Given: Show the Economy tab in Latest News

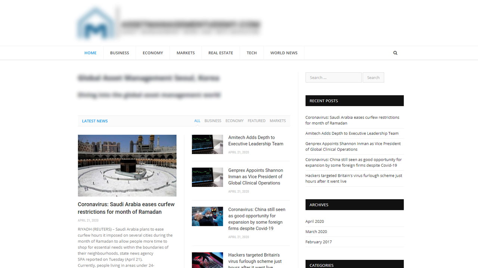Looking at the screenshot, I should coord(234,121).
